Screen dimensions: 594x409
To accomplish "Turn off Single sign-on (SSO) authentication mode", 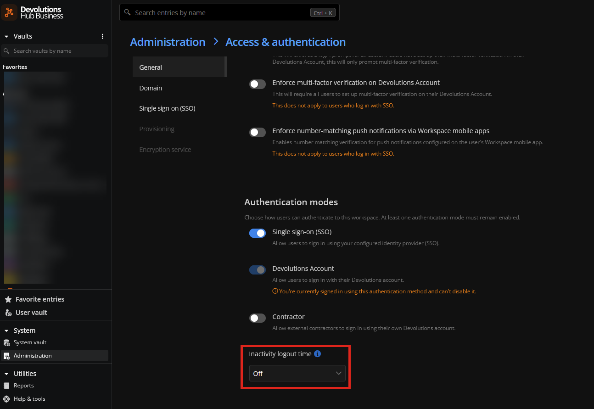I will coord(258,233).
